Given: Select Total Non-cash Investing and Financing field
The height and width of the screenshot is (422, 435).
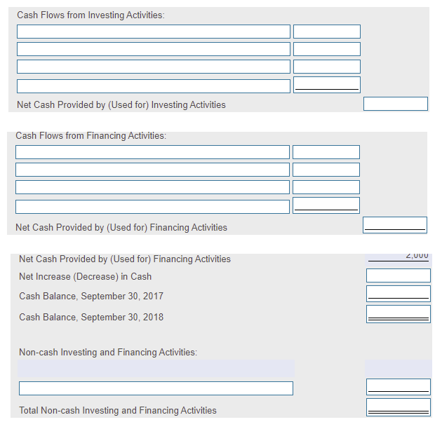Looking at the screenshot, I should tap(399, 407).
